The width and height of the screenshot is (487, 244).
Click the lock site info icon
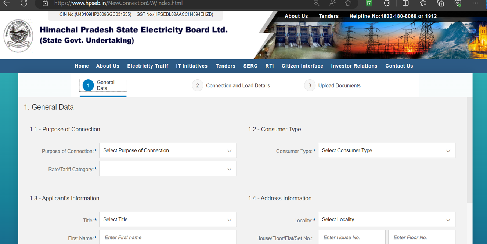point(45,3)
